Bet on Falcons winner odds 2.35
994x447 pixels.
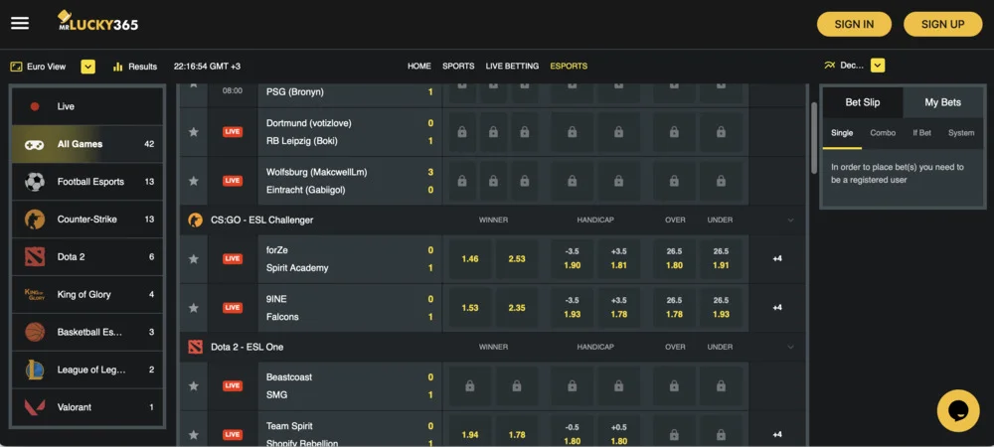click(x=517, y=308)
